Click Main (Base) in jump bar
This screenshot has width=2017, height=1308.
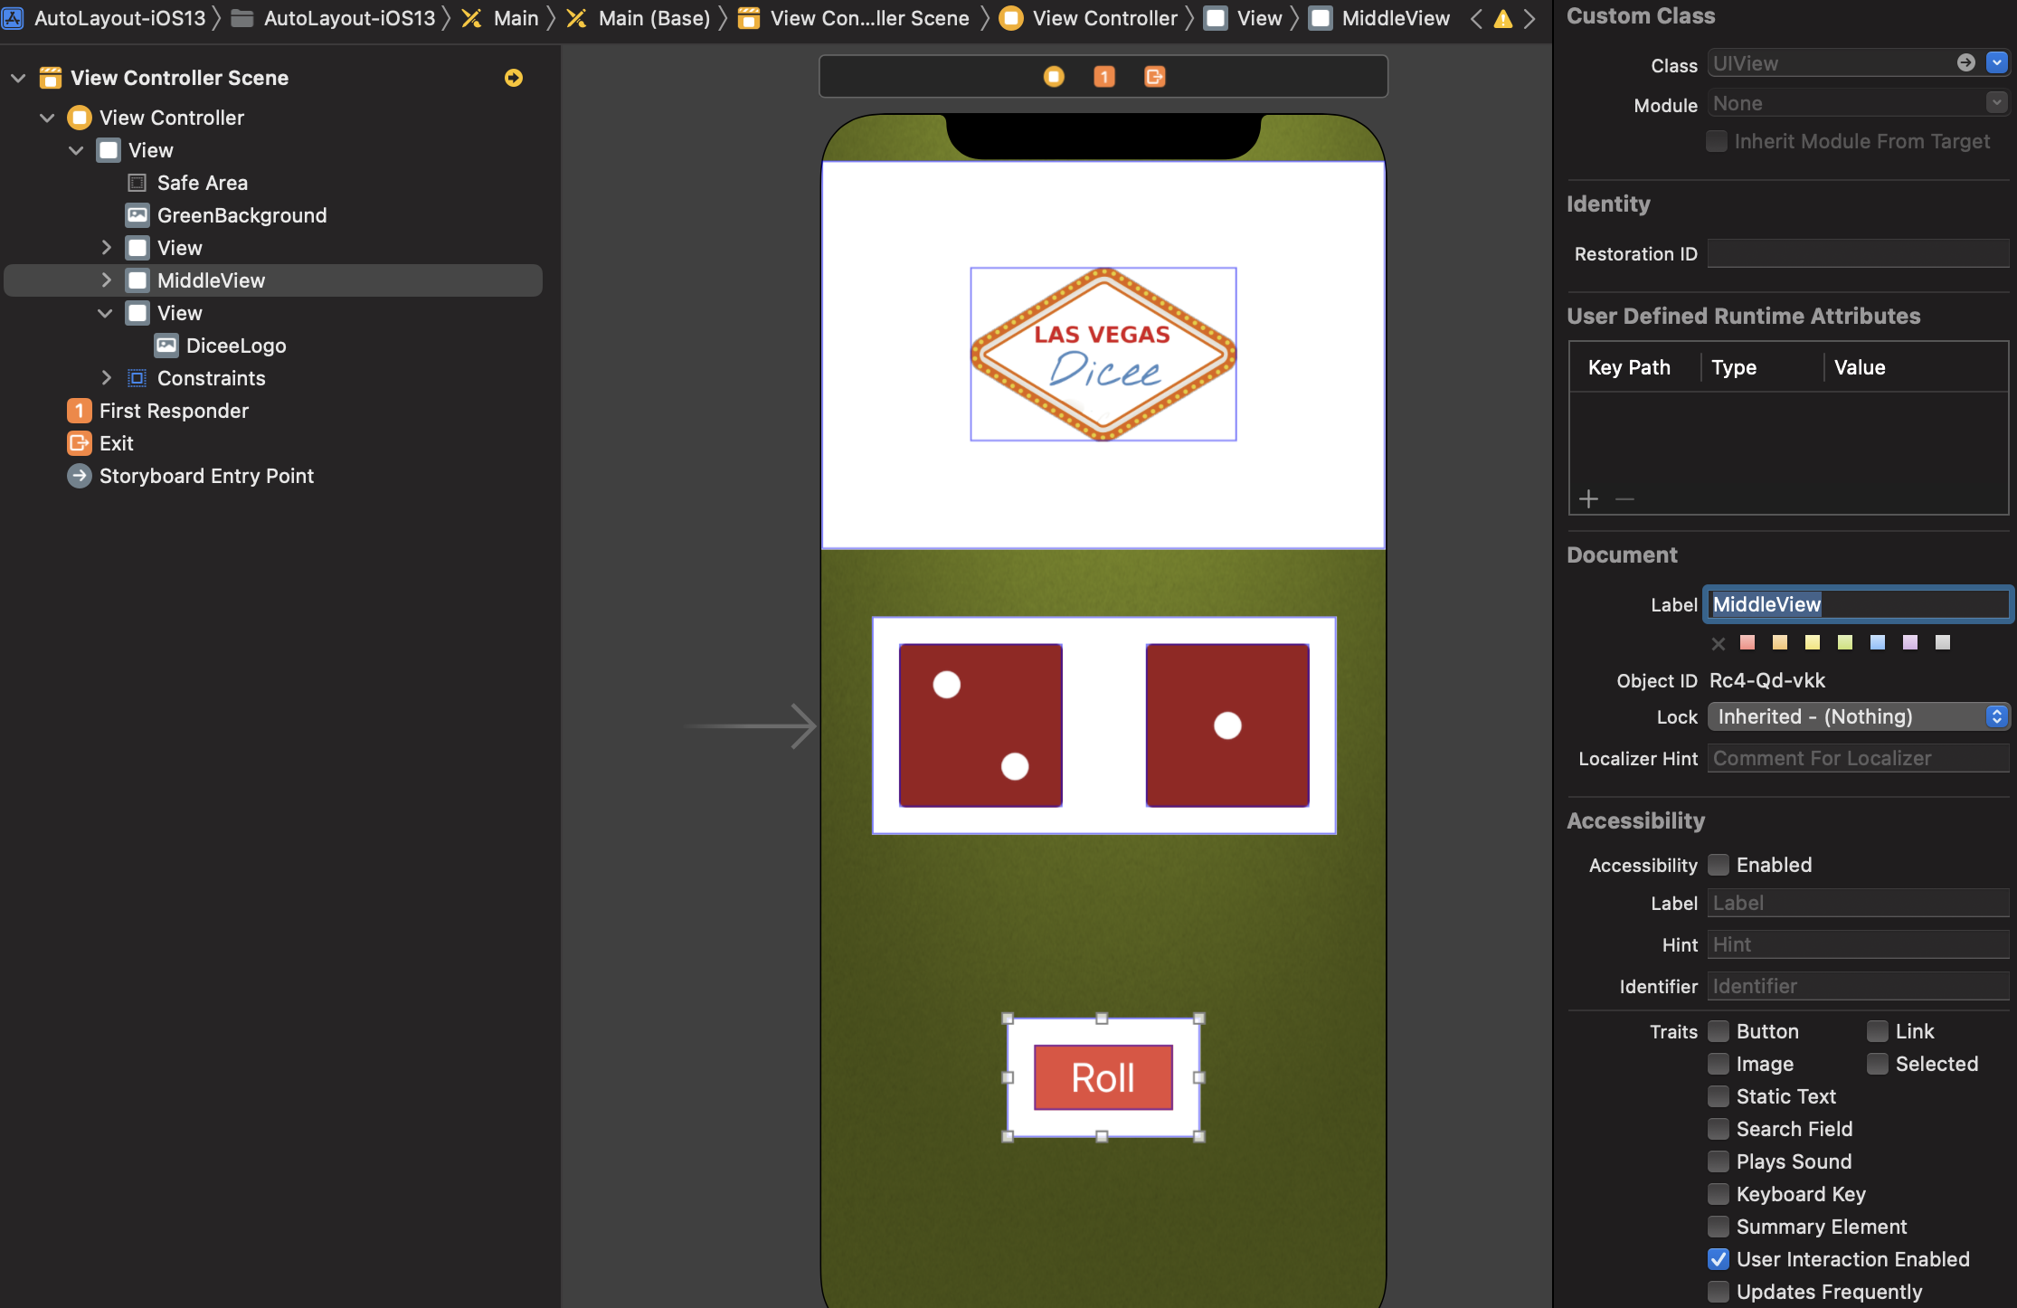(653, 18)
